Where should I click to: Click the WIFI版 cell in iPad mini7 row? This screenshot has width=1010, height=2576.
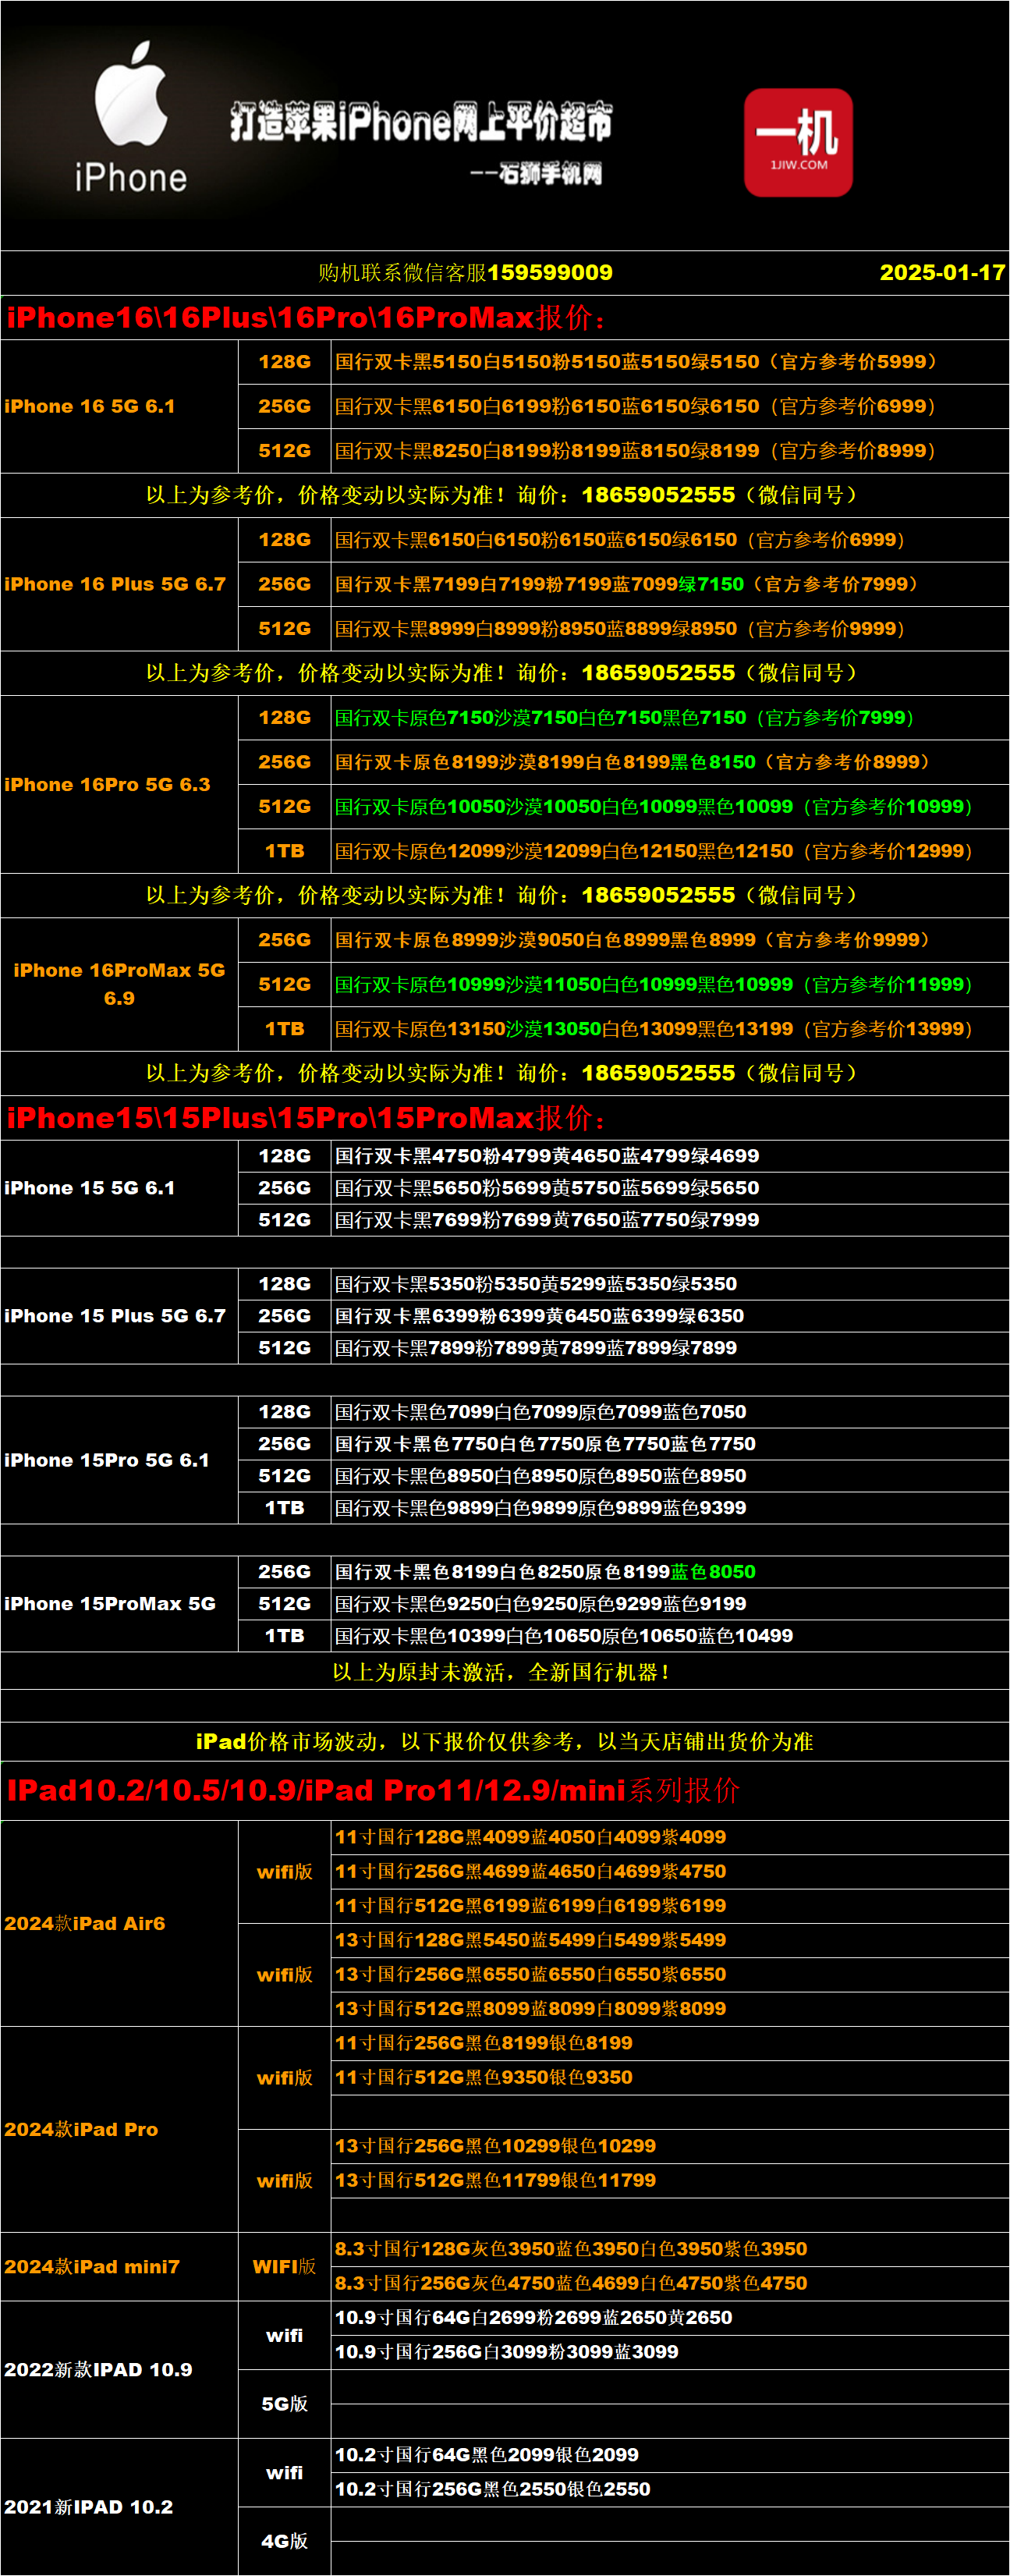coord(285,2267)
